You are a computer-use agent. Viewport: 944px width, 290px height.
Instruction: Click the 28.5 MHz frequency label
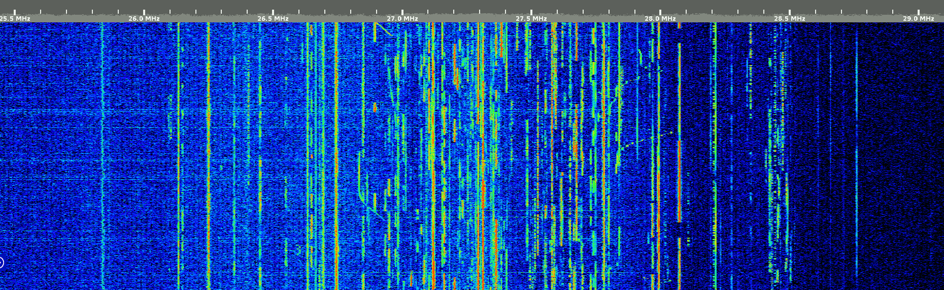[790, 18]
